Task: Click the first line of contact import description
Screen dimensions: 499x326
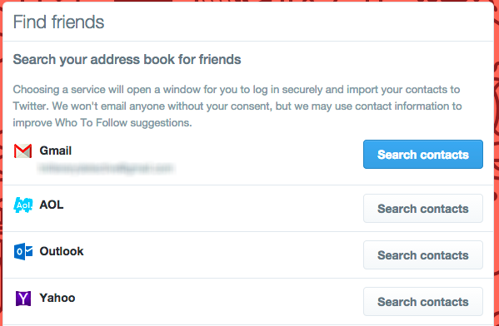Action: tap(237, 90)
